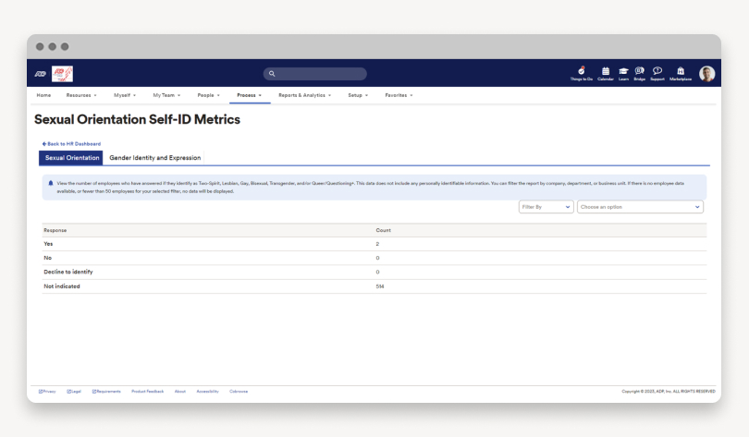The width and height of the screenshot is (749, 437).
Task: Switch to Gender Identity and Expression tab
Action: [x=154, y=158]
